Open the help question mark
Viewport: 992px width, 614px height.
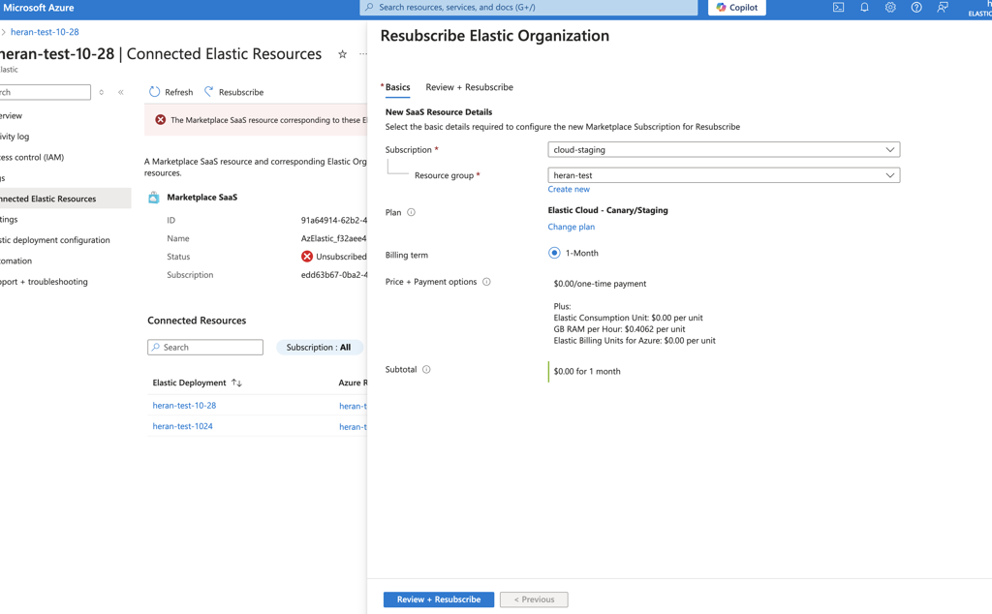tap(916, 8)
